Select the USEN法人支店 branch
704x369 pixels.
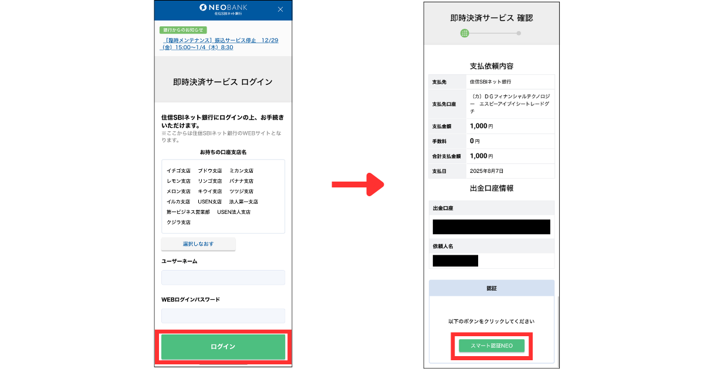click(x=233, y=212)
